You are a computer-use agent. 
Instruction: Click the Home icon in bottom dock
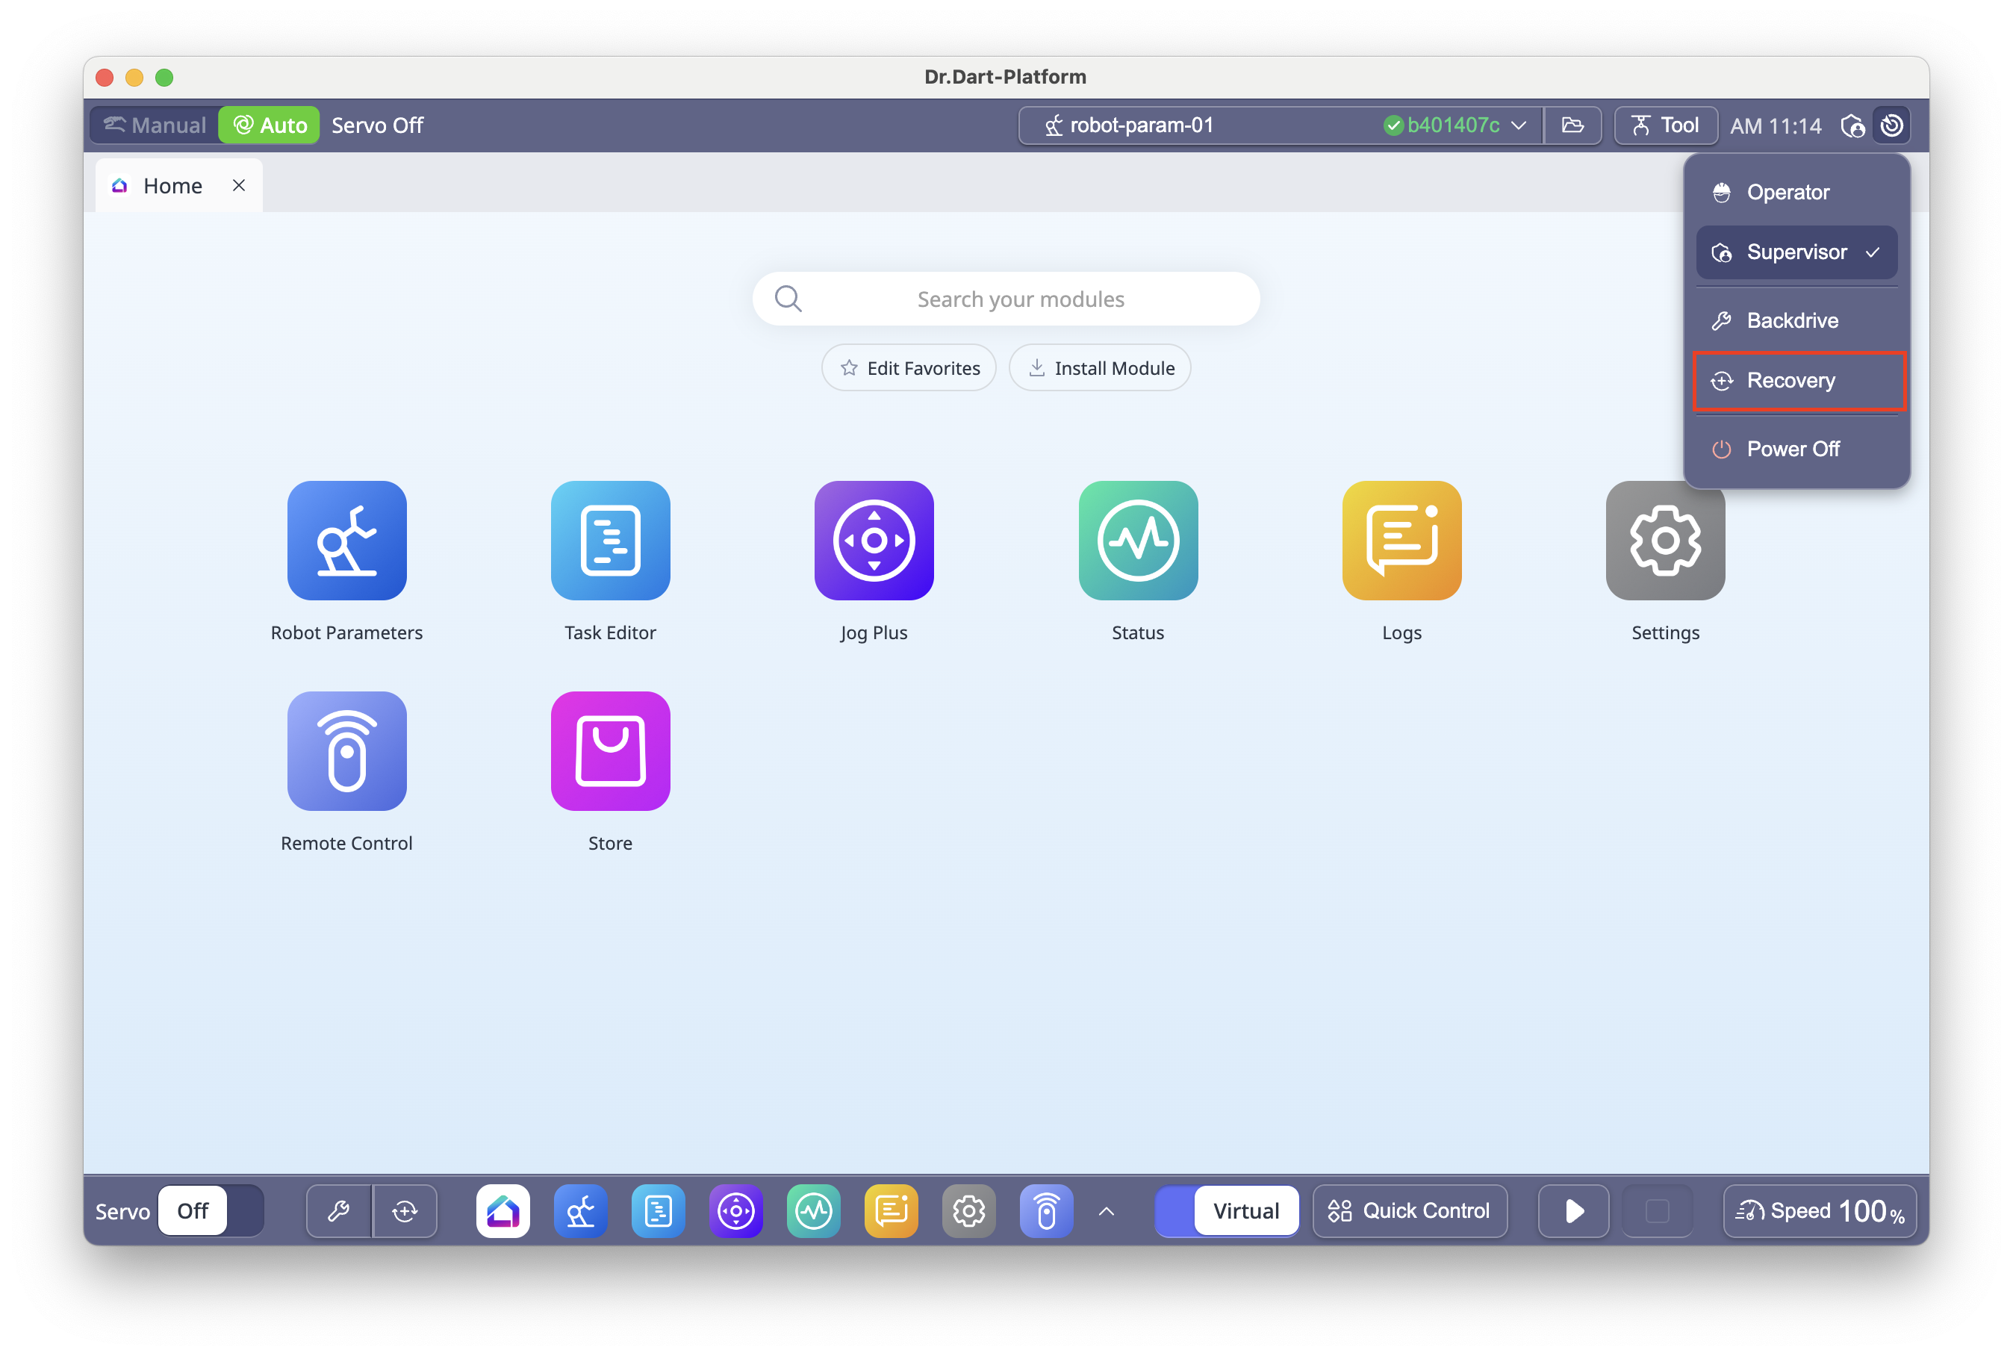point(503,1210)
